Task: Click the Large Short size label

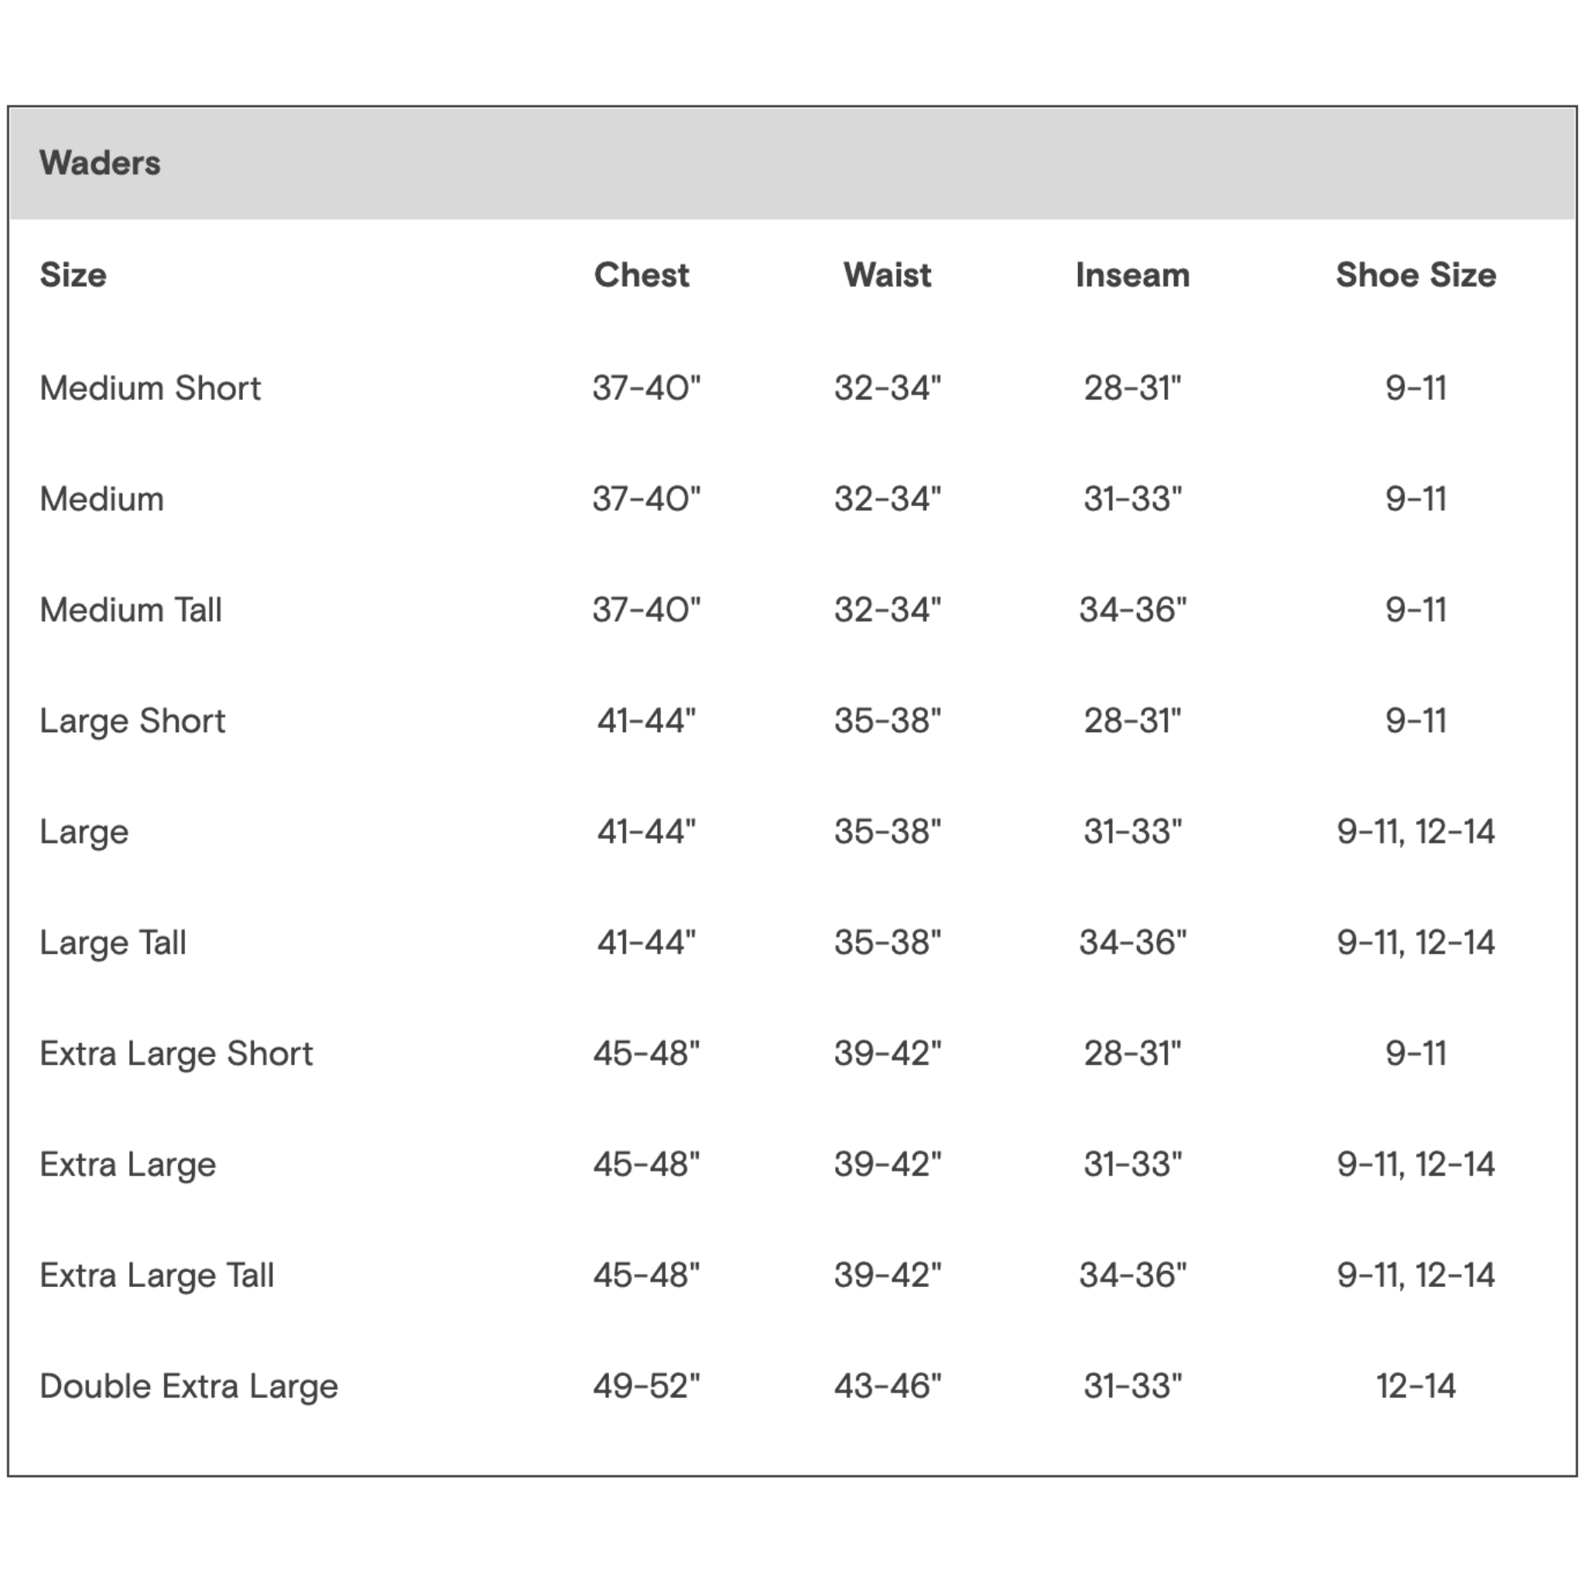Action: click(132, 721)
